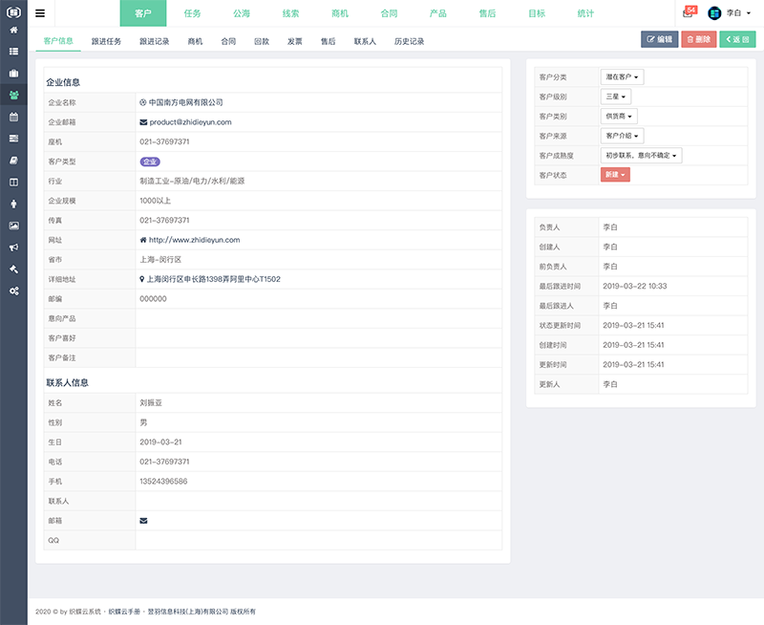Image resolution: width=764 pixels, height=625 pixels.
Task: Open the 客户来源 dropdown showing 客户介绍
Action: pyautogui.click(x=623, y=135)
